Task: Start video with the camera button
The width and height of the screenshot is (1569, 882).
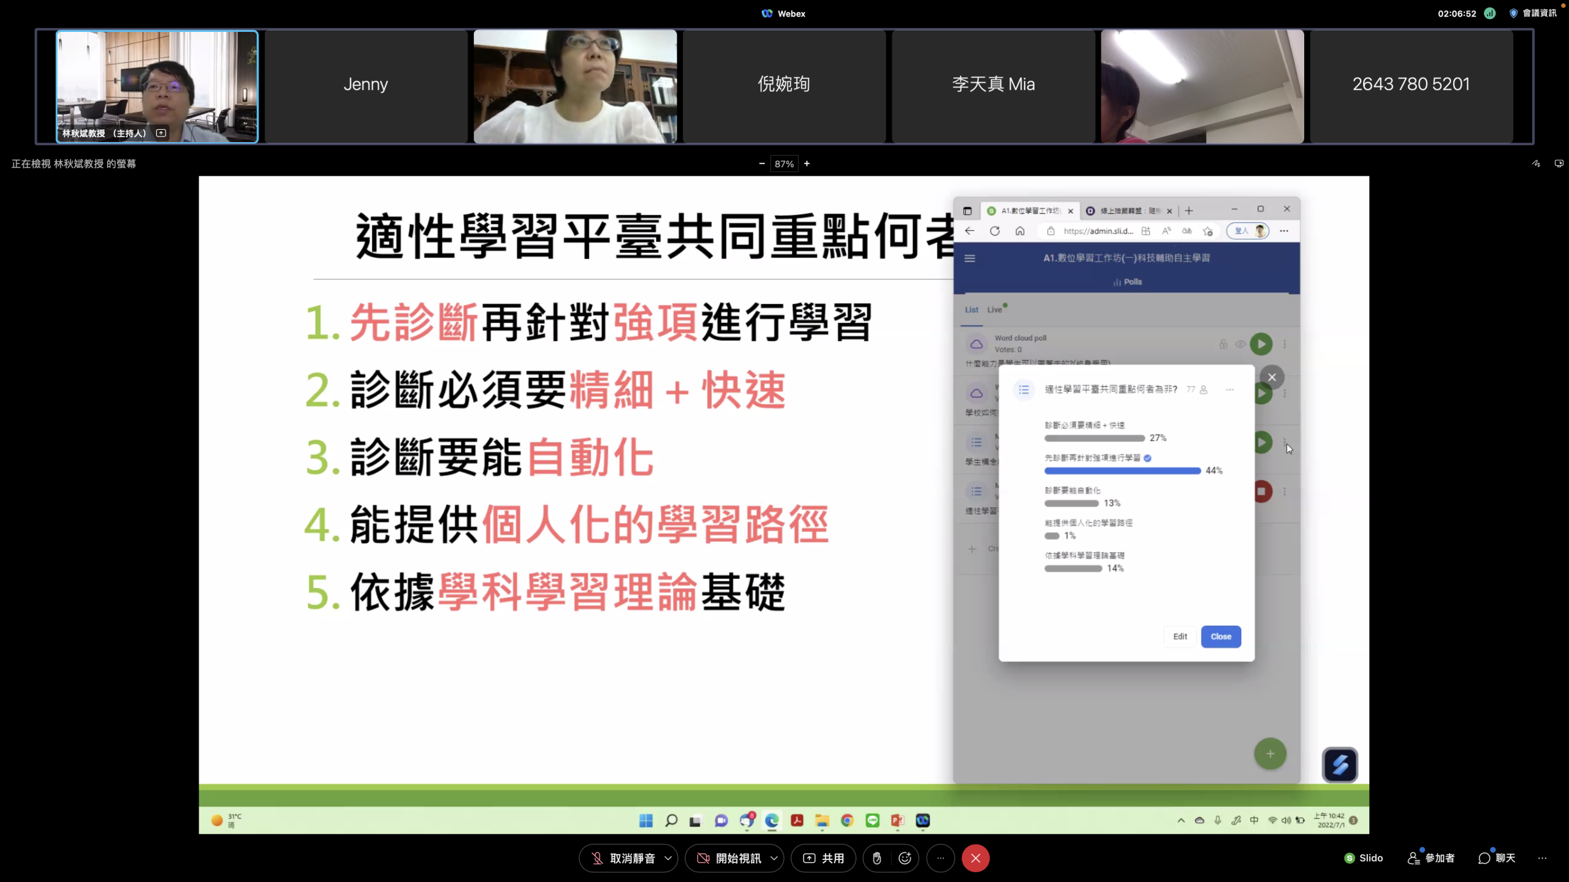Action: (728, 858)
